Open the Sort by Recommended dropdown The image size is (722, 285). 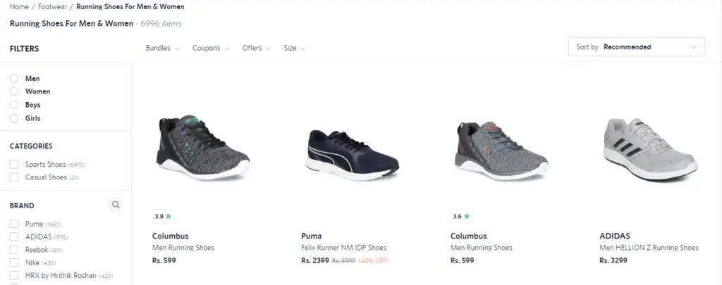click(636, 47)
